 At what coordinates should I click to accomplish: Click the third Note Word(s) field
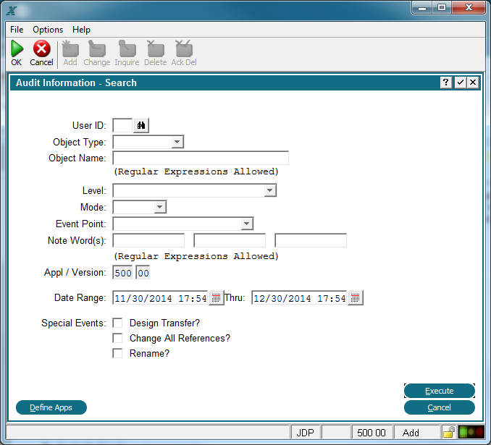(x=311, y=240)
